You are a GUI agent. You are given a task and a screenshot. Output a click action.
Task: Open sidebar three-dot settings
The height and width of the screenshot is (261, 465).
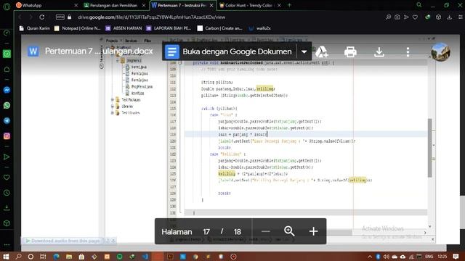[7, 245]
